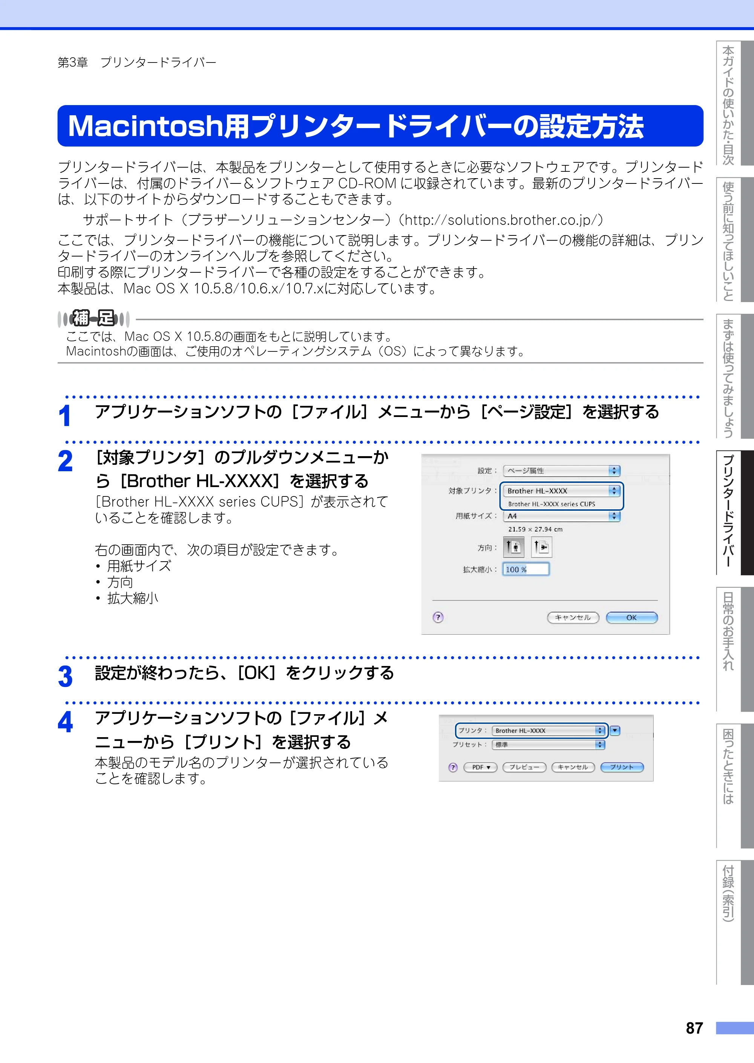The width and height of the screenshot is (754, 1063).
Task: Go to the 使う前に知ってほしいこと side tab
Action: (734, 240)
